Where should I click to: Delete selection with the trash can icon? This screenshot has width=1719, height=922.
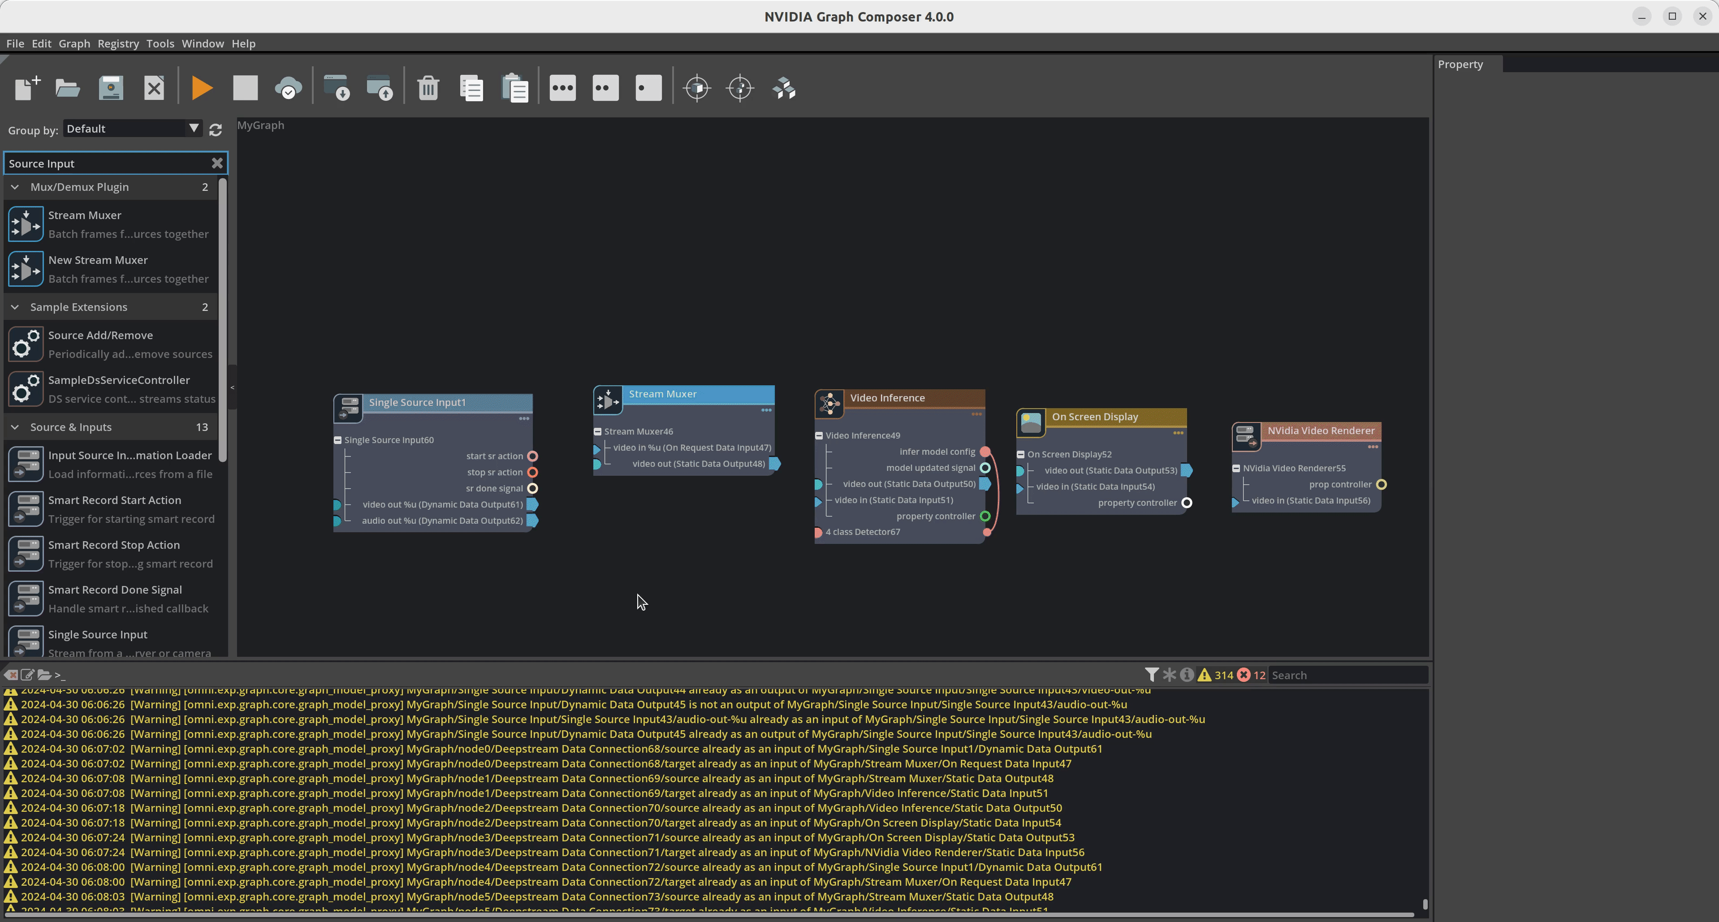tap(428, 87)
